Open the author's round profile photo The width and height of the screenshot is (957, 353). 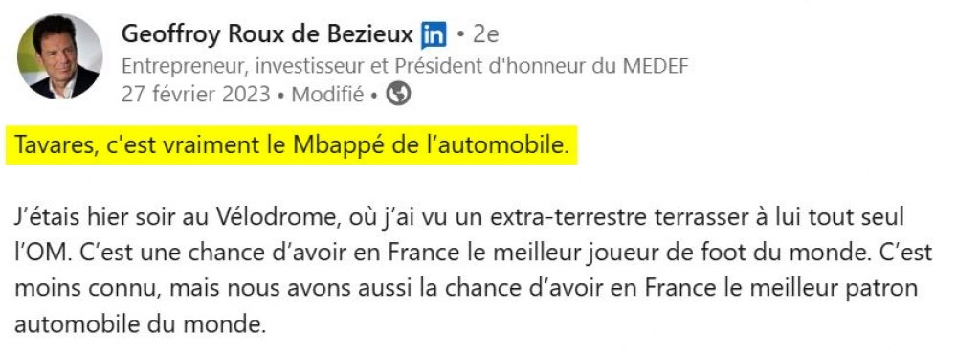pyautogui.click(x=59, y=56)
